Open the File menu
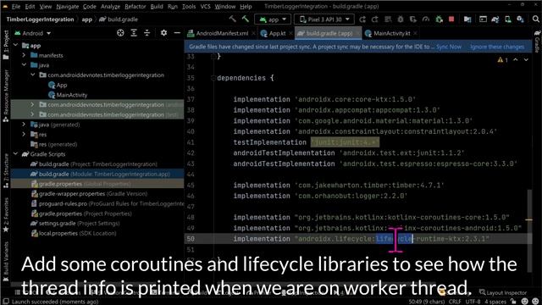 click(x=16, y=6)
